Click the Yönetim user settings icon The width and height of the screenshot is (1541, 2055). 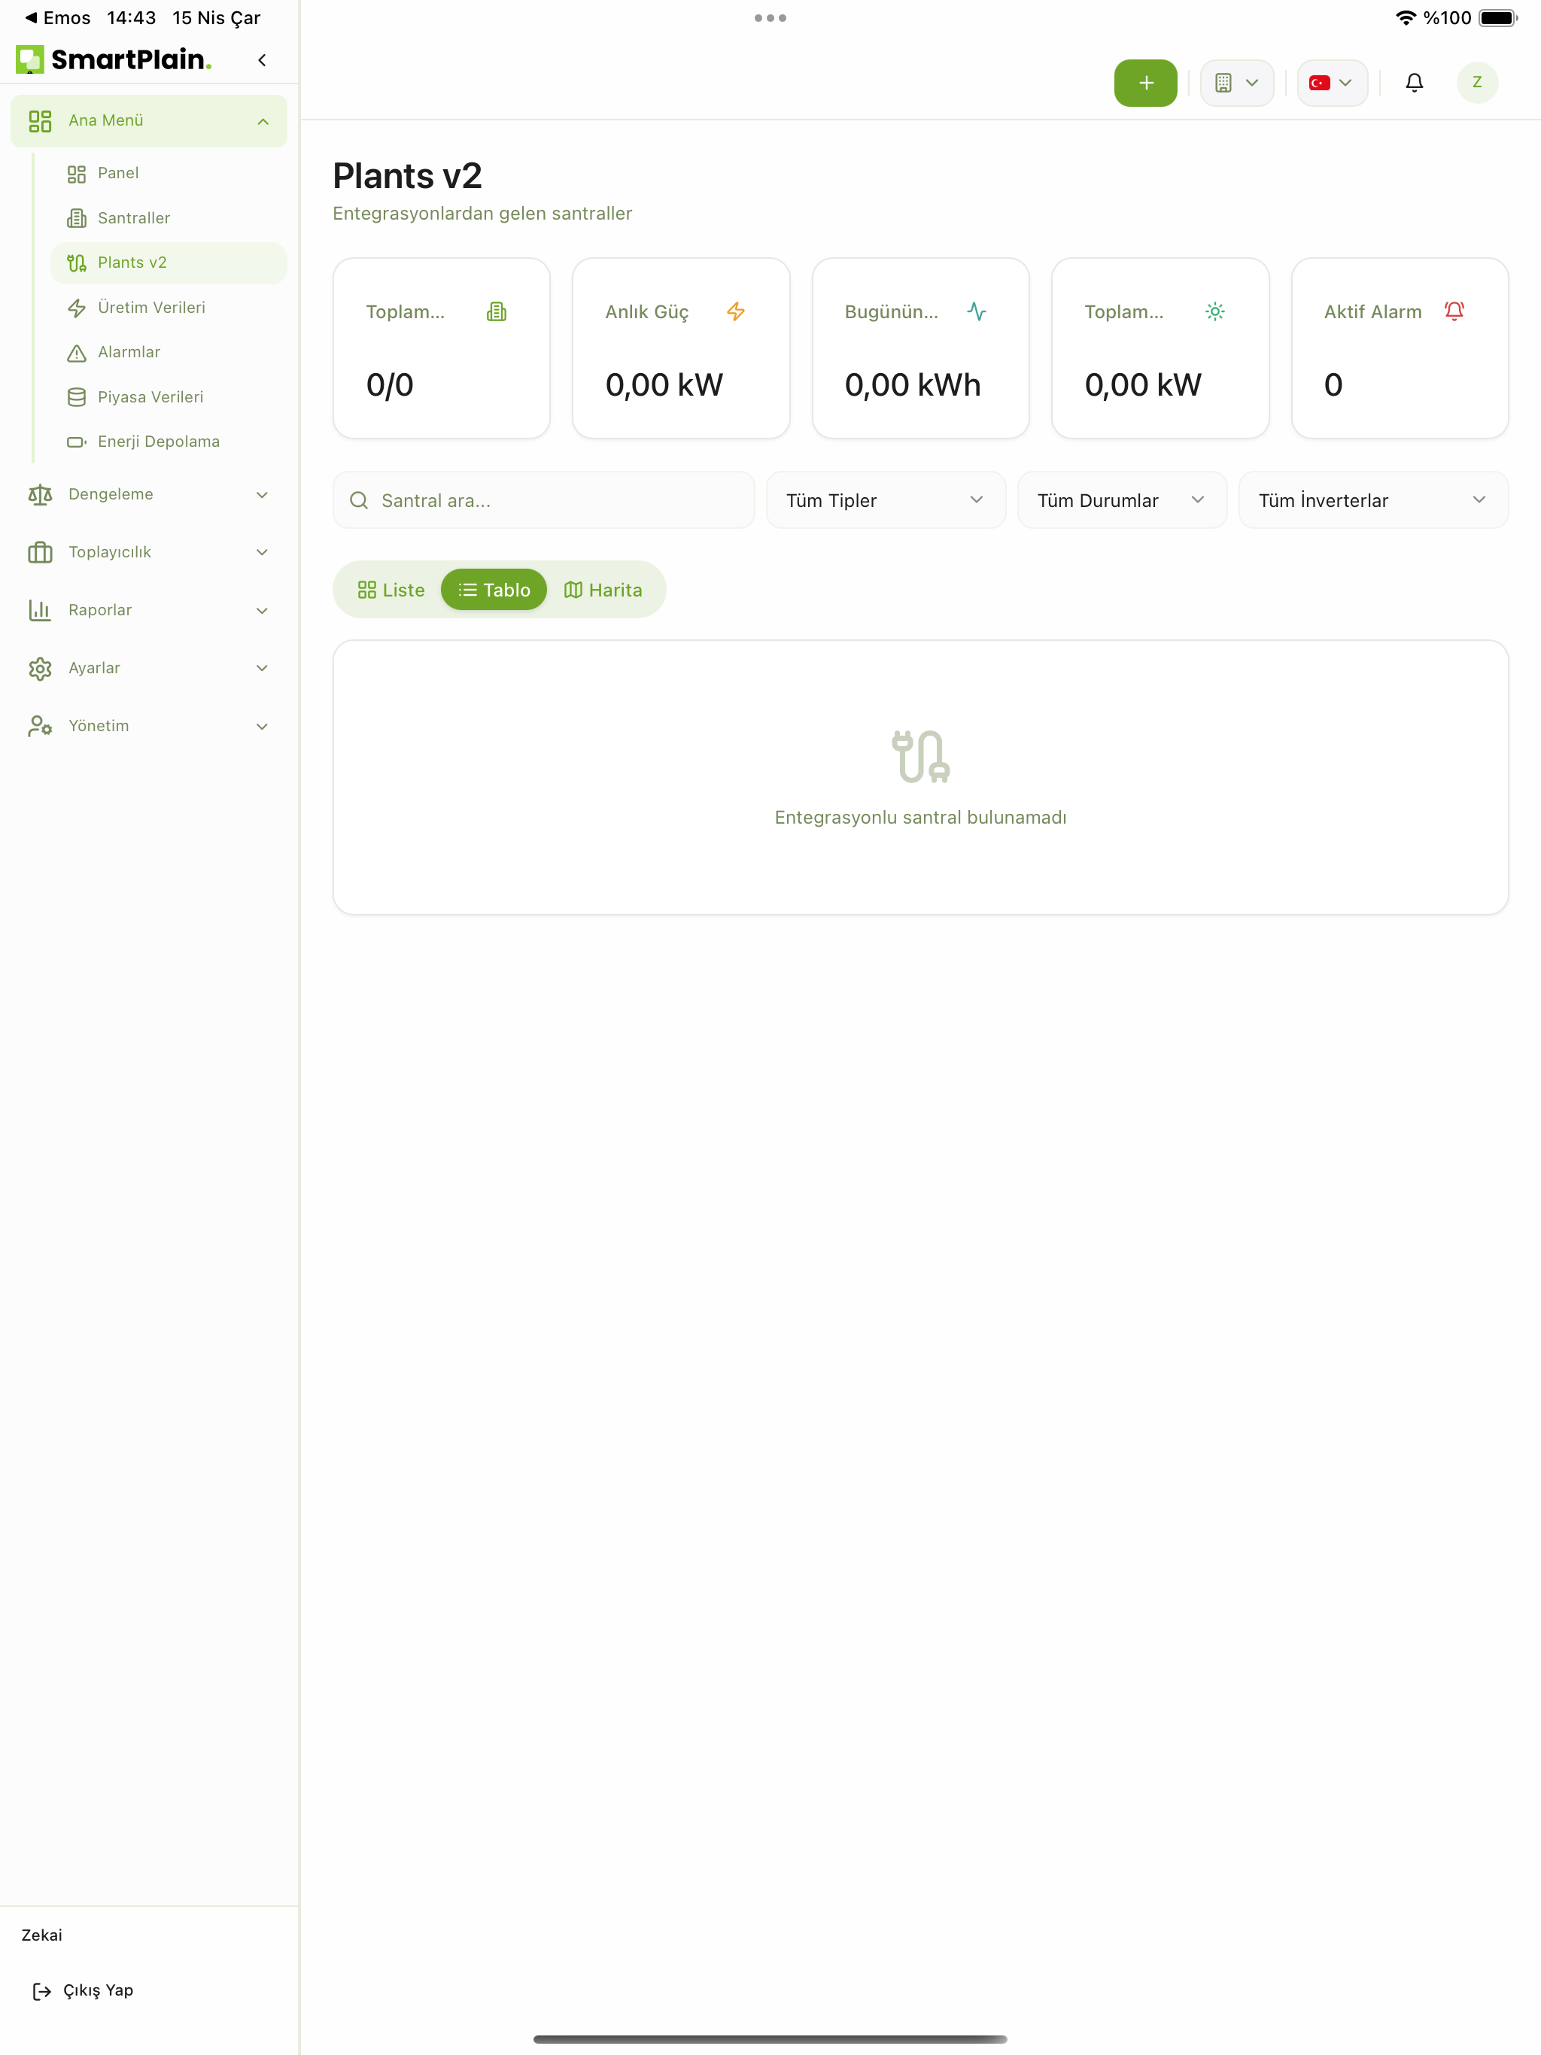point(40,727)
